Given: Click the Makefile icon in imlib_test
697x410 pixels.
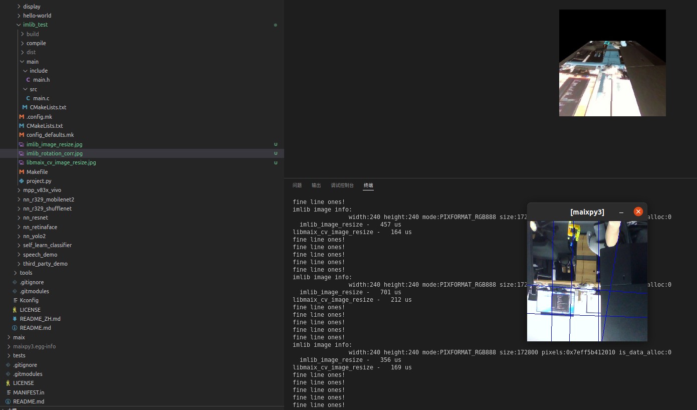Looking at the screenshot, I should [x=22, y=172].
